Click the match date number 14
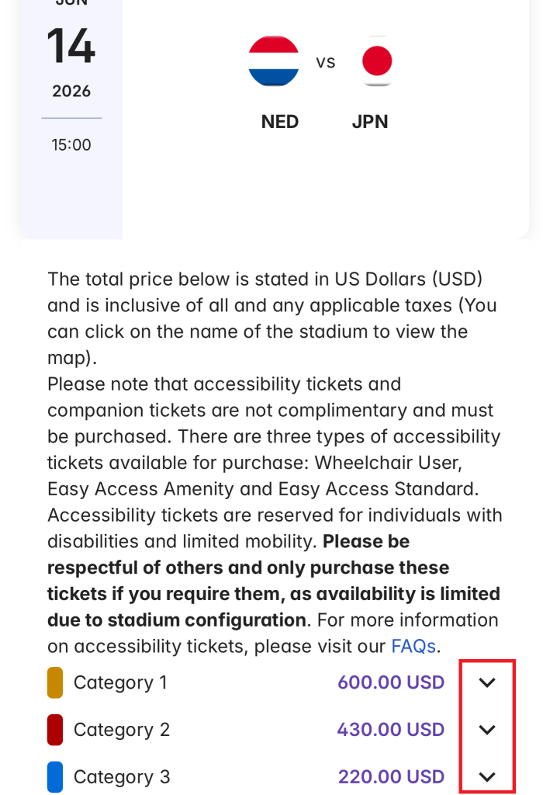Viewport: 550px width, 795px height. coord(71,47)
